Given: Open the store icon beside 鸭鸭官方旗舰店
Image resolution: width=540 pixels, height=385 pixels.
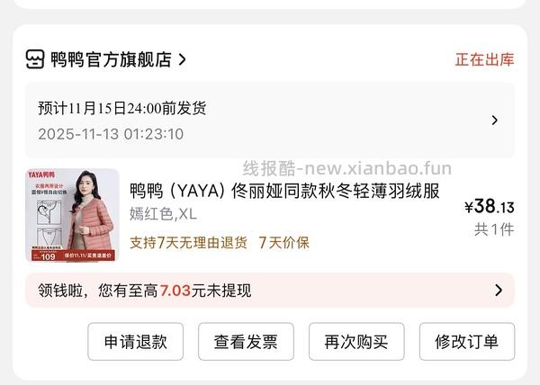Looking at the screenshot, I should 35,59.
